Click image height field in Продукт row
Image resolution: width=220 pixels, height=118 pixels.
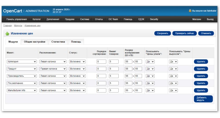[x=138, y=69]
